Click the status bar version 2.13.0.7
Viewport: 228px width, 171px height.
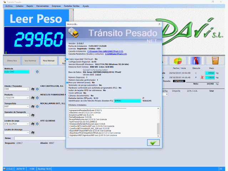click(x=10, y=169)
